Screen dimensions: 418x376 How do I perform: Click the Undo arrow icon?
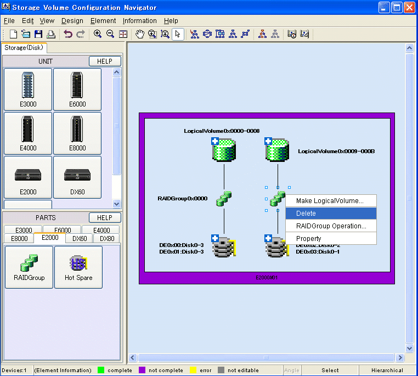click(x=68, y=34)
